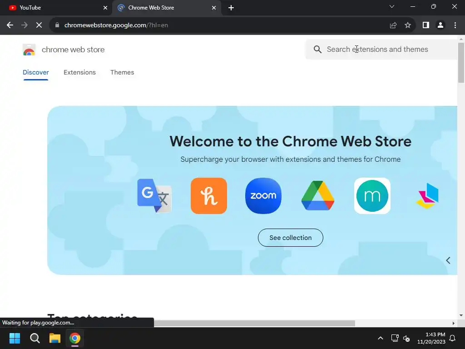Image resolution: width=465 pixels, height=349 pixels.
Task: Click the chrome web store title link
Action: 73,50
